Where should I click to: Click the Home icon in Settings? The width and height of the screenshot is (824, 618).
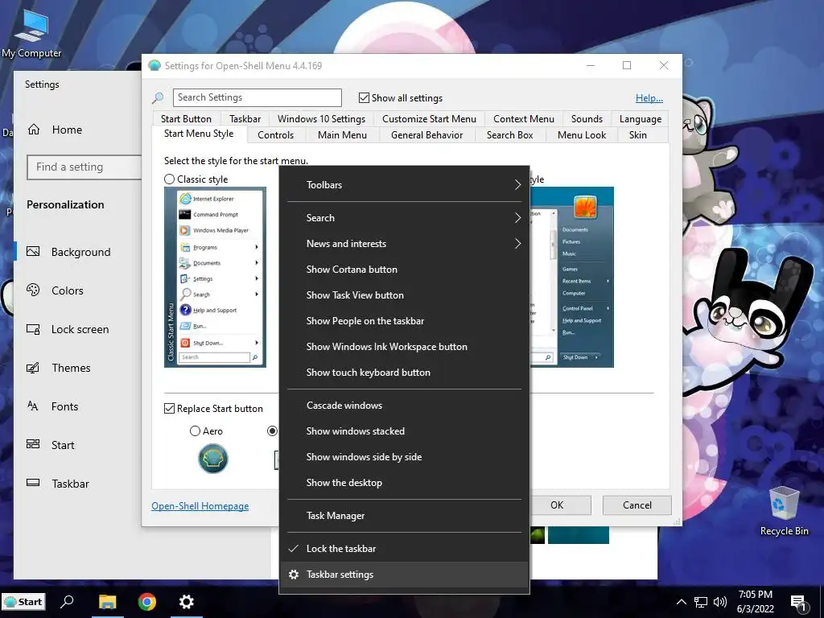coord(34,130)
